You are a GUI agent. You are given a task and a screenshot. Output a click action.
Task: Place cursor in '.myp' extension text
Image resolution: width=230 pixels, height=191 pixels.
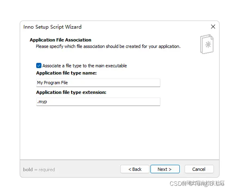(x=42, y=102)
